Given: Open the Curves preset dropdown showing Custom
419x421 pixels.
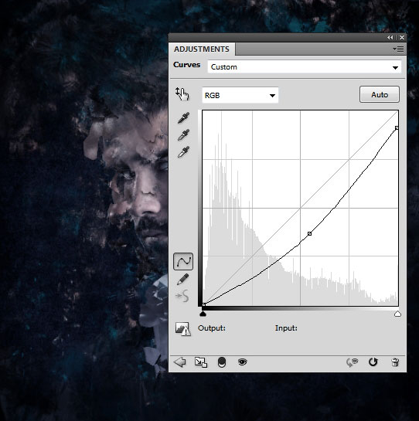Looking at the screenshot, I should coord(305,67).
